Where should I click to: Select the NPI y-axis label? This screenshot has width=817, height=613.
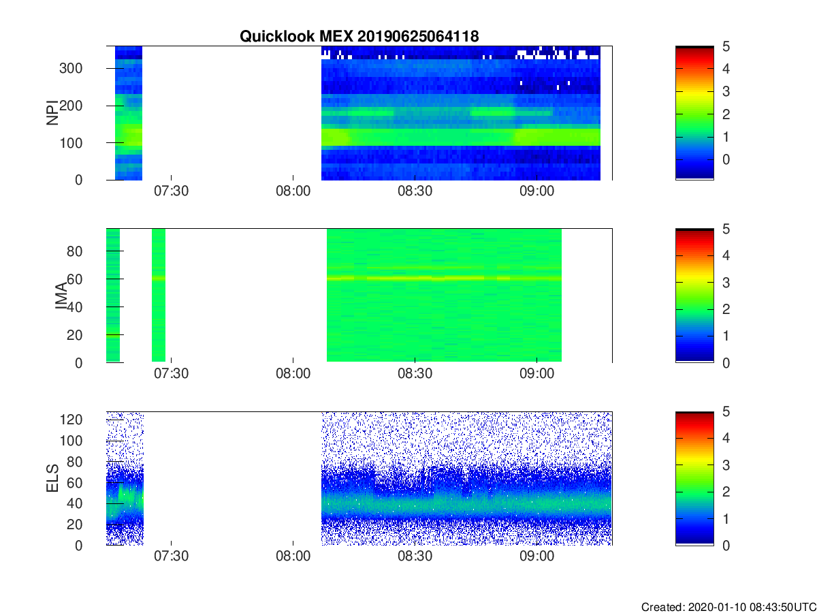(52, 113)
